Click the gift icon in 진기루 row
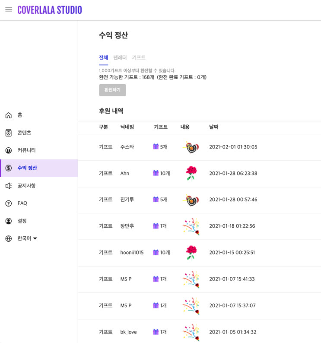This screenshot has height=343, width=321. click(156, 199)
